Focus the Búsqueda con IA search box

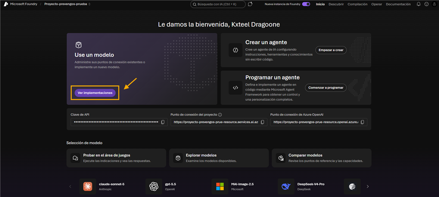pyautogui.click(x=218, y=4)
